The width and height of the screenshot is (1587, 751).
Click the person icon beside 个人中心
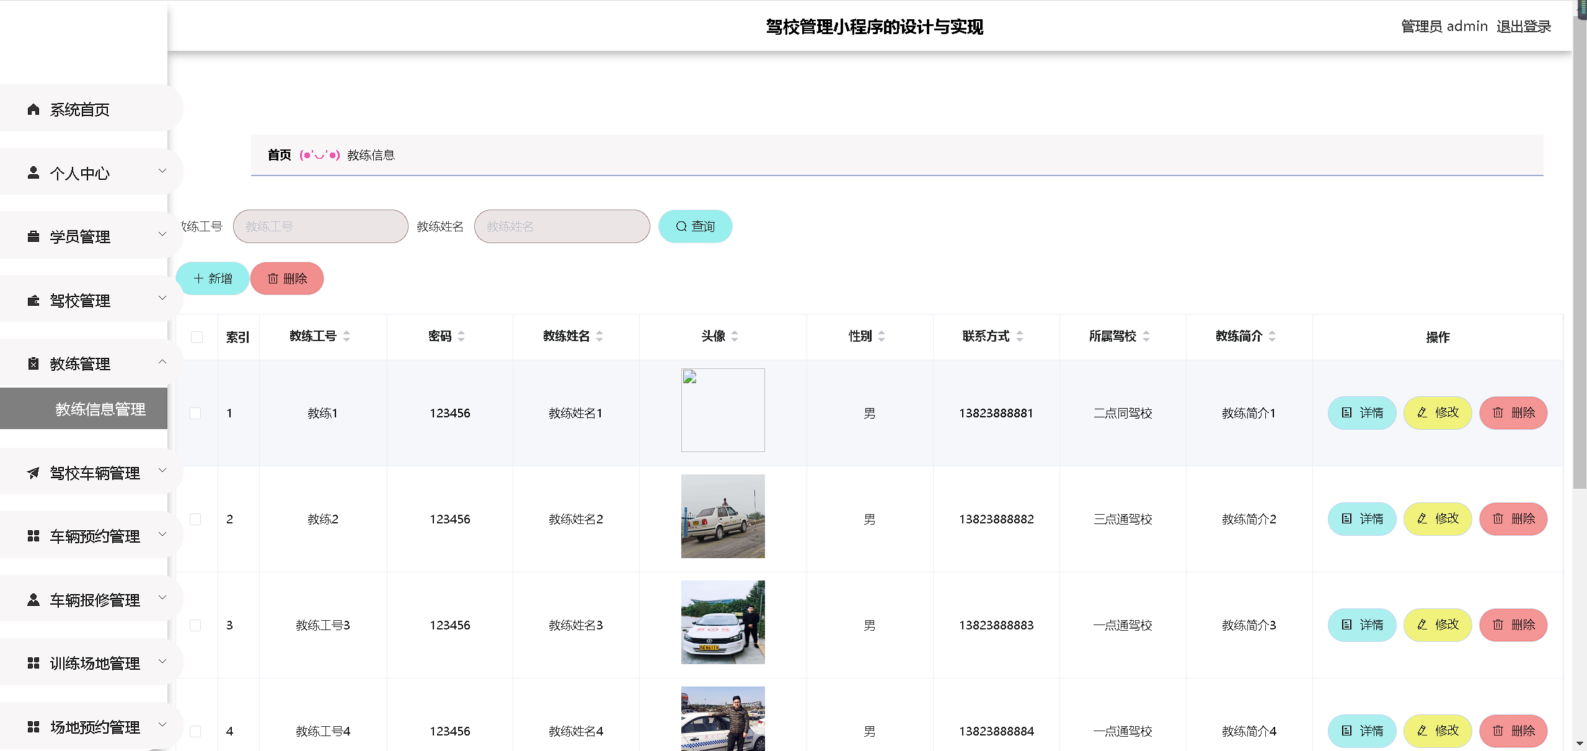click(x=33, y=173)
